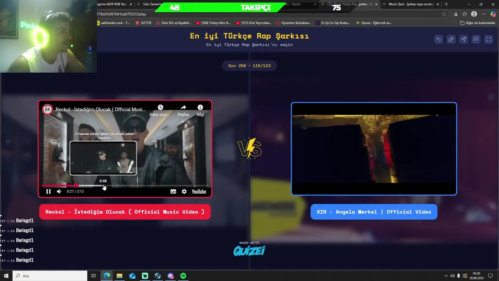499x281 pixels.
Task: Open video title Reckol - İstediğim Olucak
Action: click(x=100, y=109)
